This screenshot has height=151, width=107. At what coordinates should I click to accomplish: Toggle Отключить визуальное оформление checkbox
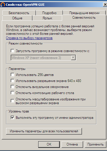13,87
